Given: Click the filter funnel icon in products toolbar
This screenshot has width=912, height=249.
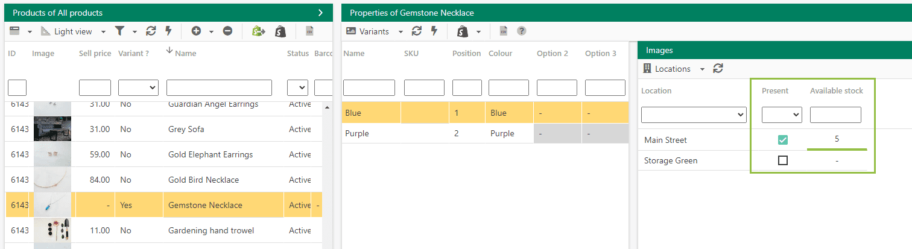Looking at the screenshot, I should click(119, 31).
